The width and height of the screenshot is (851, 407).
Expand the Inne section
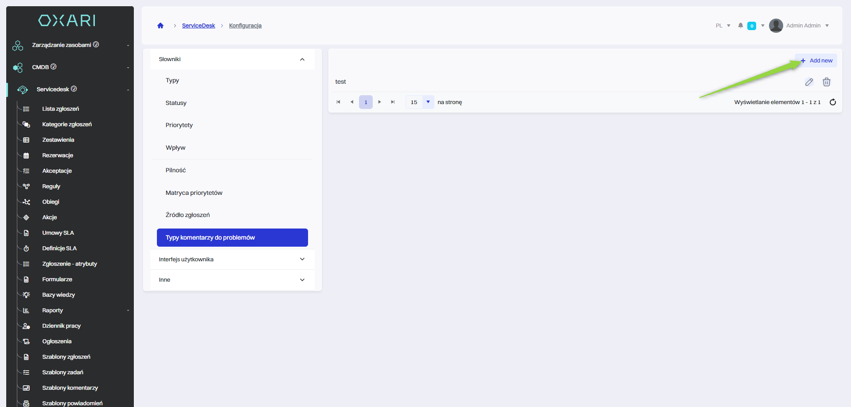pos(302,280)
